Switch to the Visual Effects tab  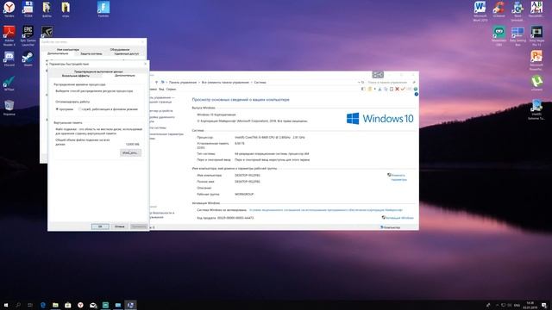[x=76, y=76]
